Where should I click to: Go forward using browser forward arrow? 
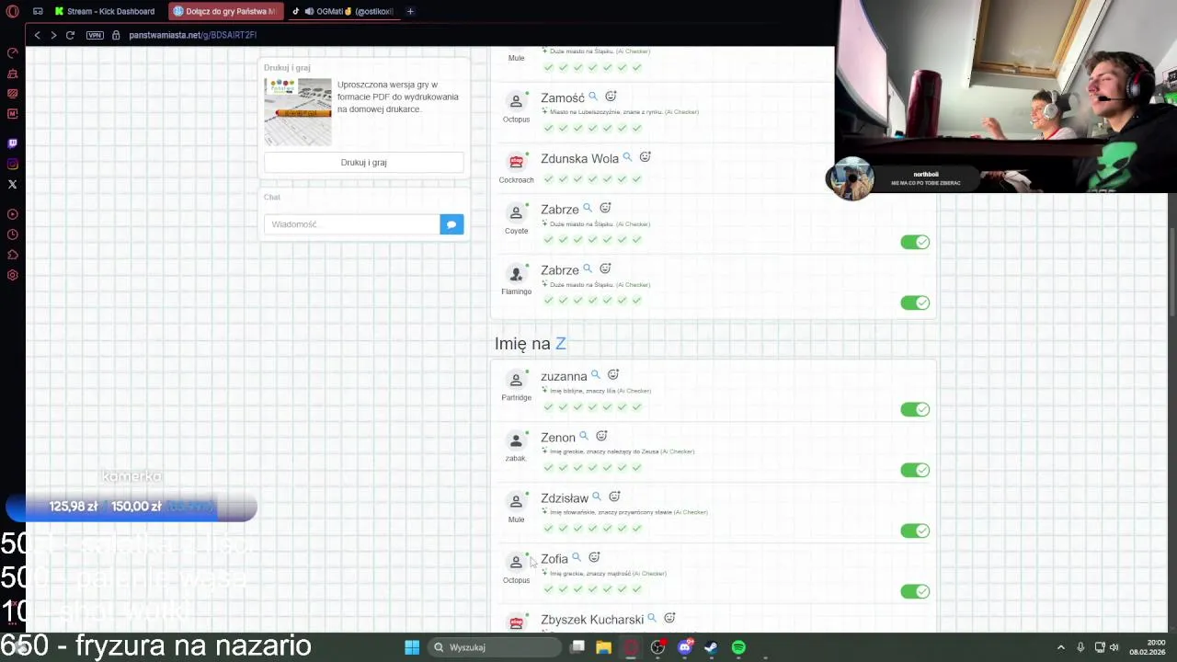click(53, 35)
